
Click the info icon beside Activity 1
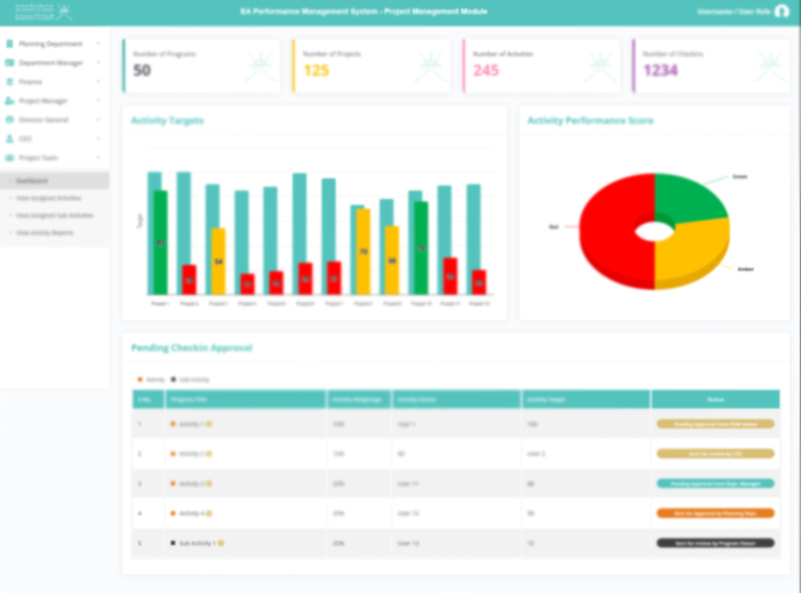209,424
